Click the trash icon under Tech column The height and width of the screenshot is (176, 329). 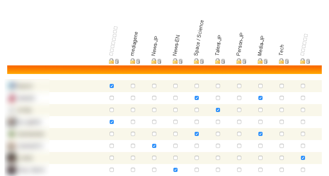pos(287,61)
